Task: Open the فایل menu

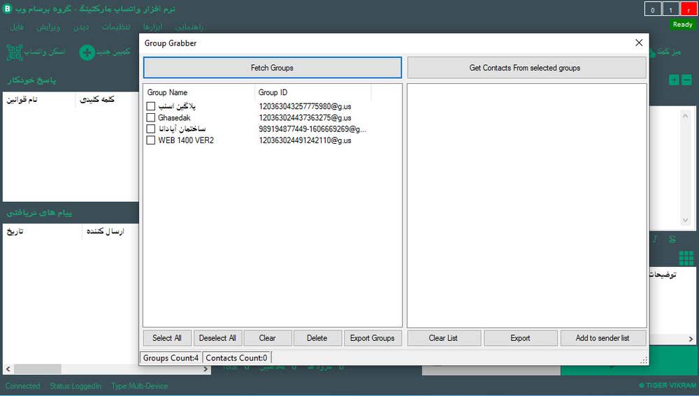Action: tap(17, 27)
